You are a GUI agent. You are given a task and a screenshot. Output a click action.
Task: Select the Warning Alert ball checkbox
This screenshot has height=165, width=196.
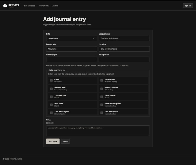pyautogui.click(x=52, y=89)
